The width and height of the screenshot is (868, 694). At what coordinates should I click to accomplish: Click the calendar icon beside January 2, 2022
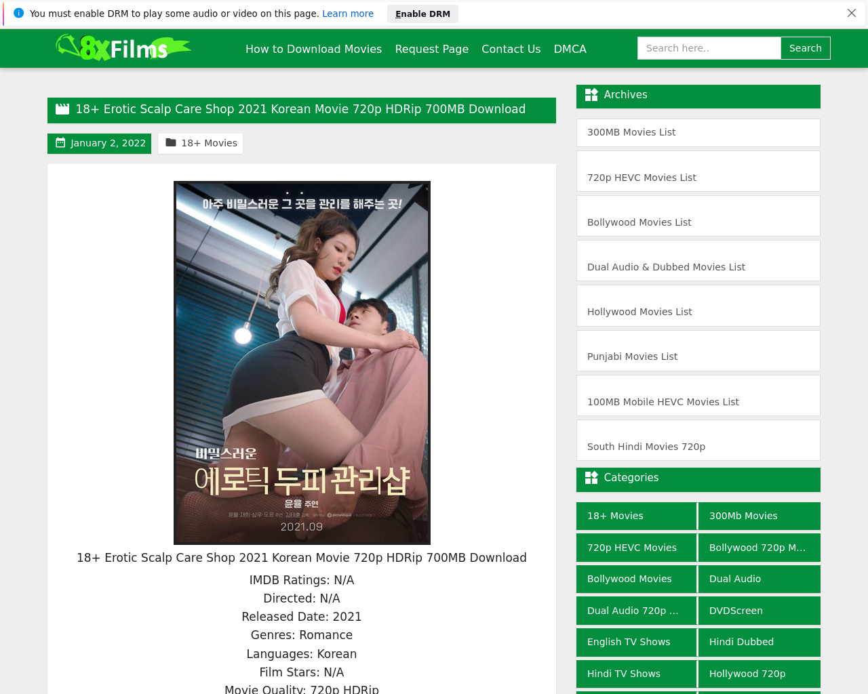coord(60,142)
